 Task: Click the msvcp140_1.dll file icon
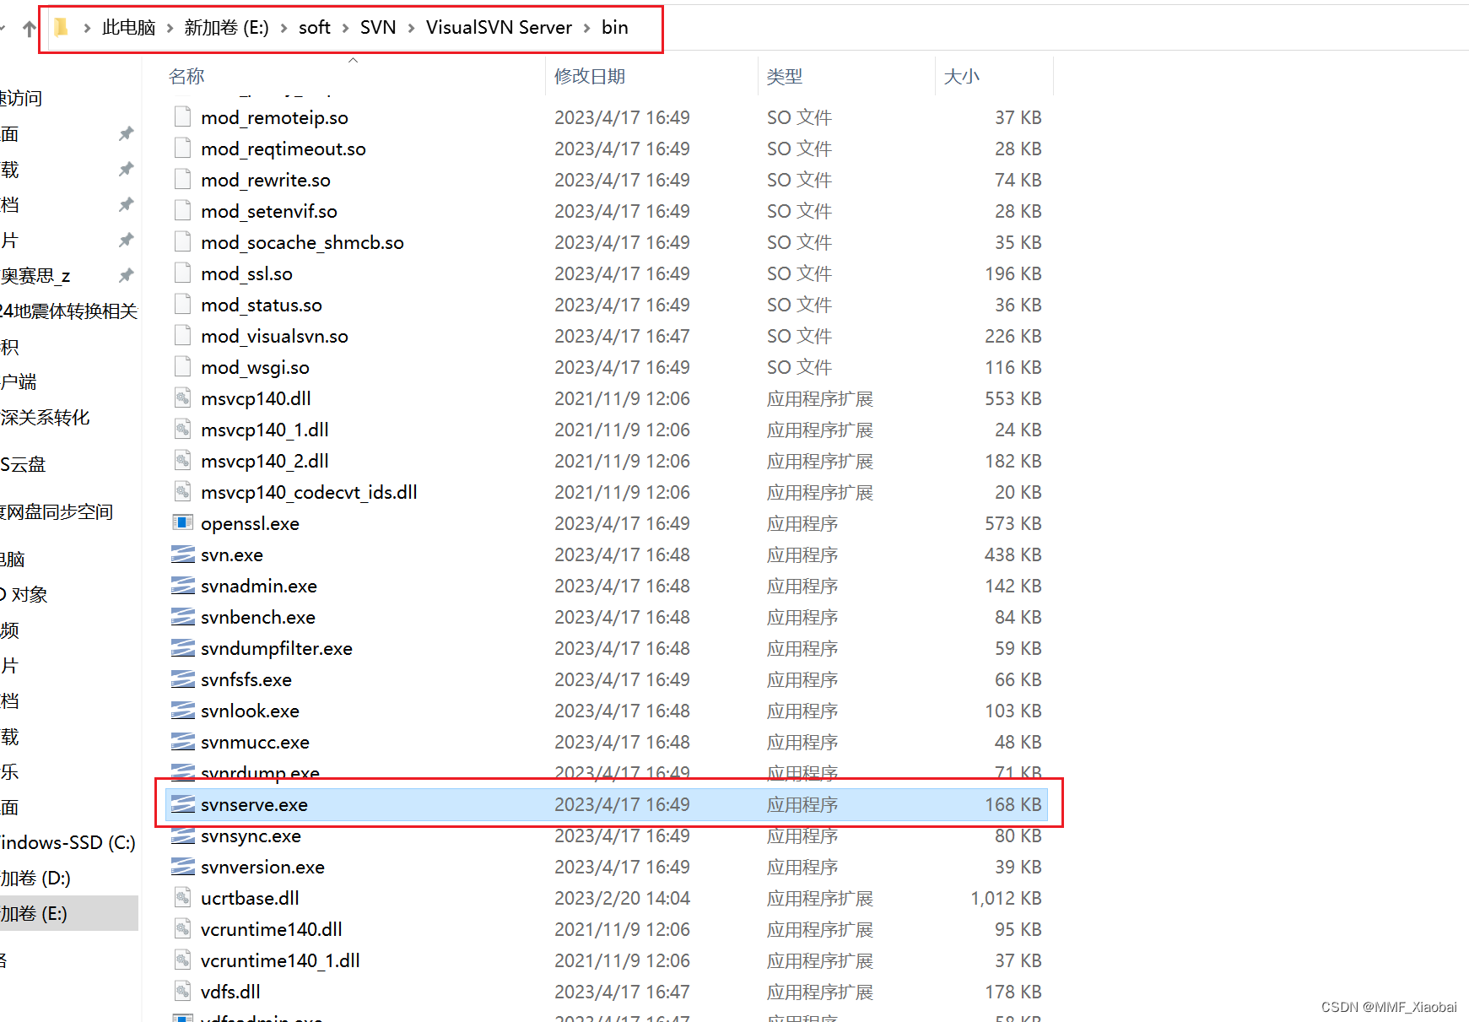point(183,430)
